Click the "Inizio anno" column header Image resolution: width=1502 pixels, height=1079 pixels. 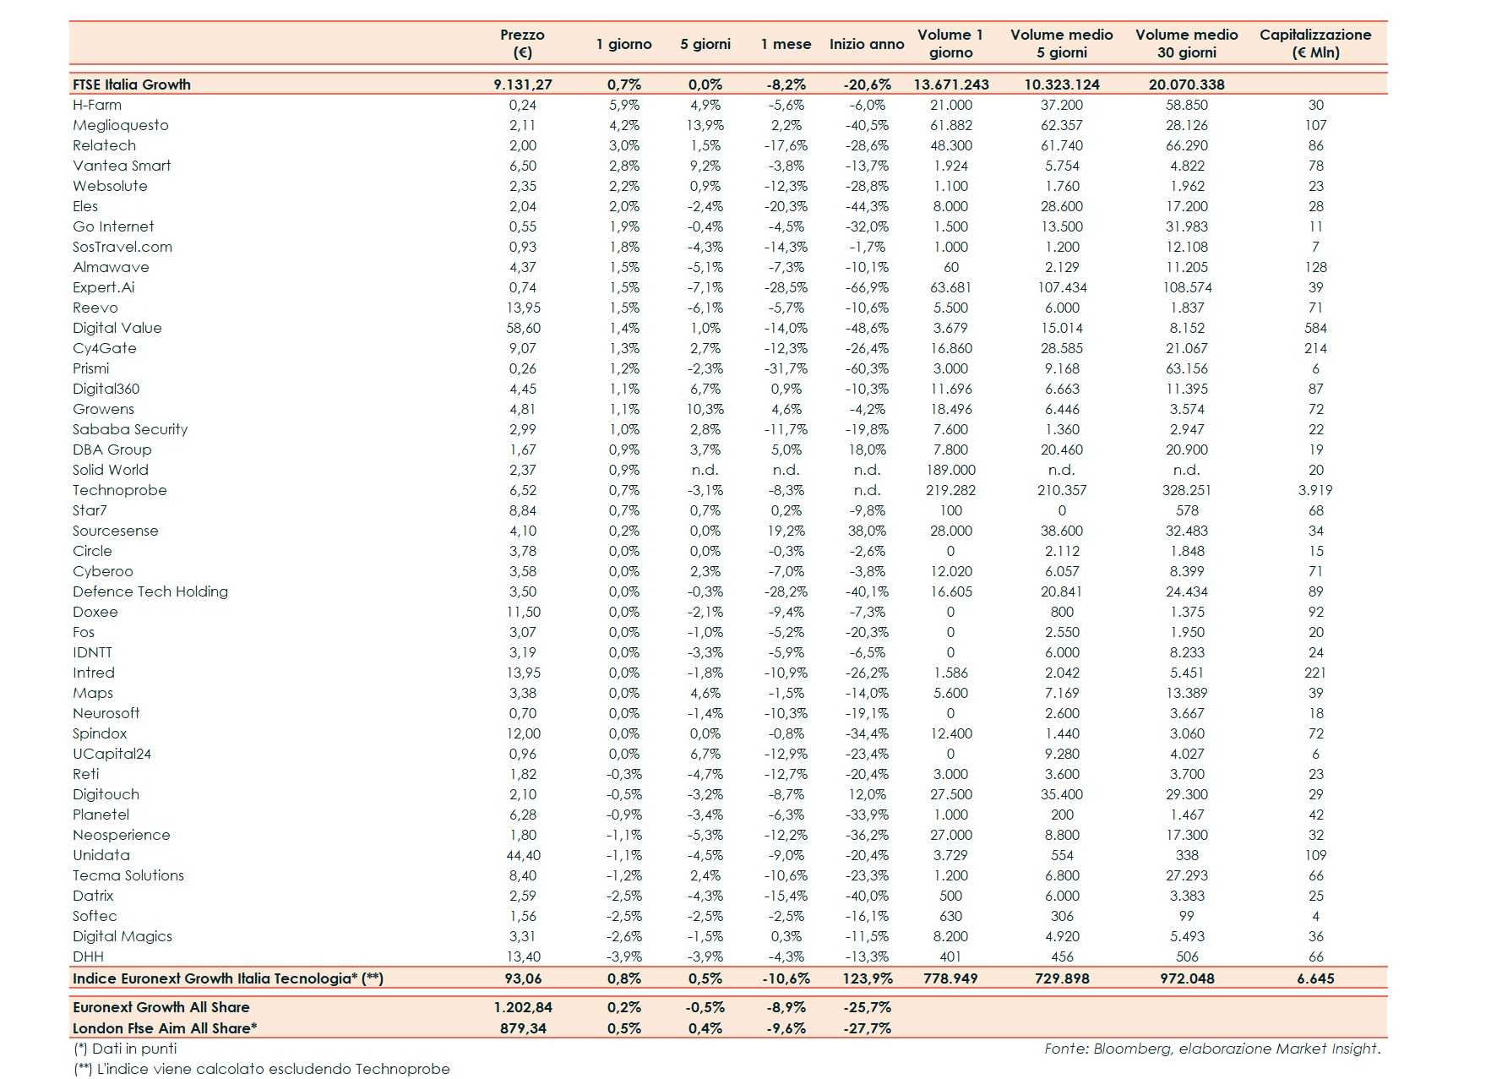(867, 44)
